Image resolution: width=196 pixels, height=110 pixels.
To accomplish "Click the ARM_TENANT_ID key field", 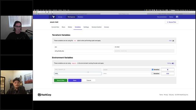I will coord(78,70).
